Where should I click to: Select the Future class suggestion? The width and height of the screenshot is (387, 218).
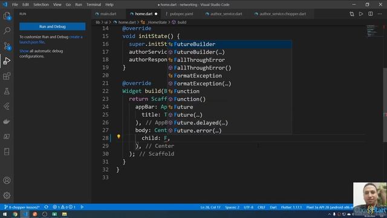pos(230,107)
